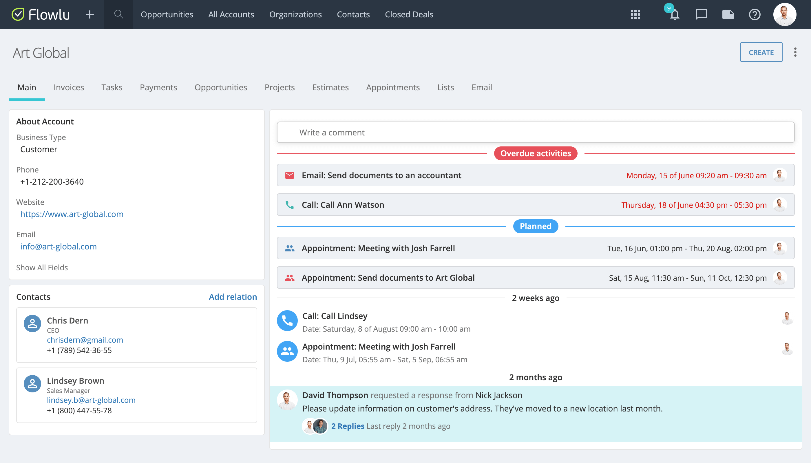
Task: Click the Flowlu logo
Action: (41, 14)
